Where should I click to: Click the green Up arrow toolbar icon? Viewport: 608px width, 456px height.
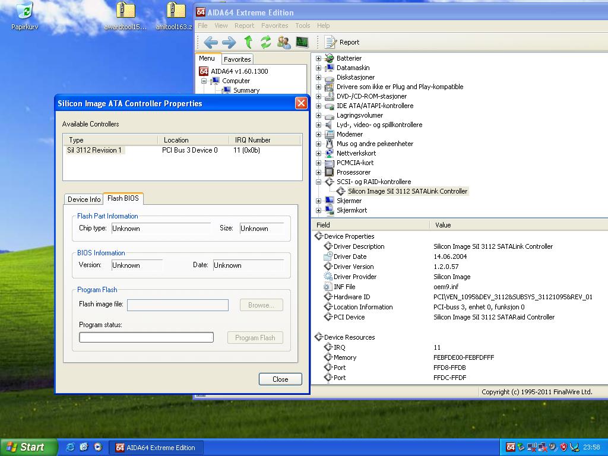[248, 42]
